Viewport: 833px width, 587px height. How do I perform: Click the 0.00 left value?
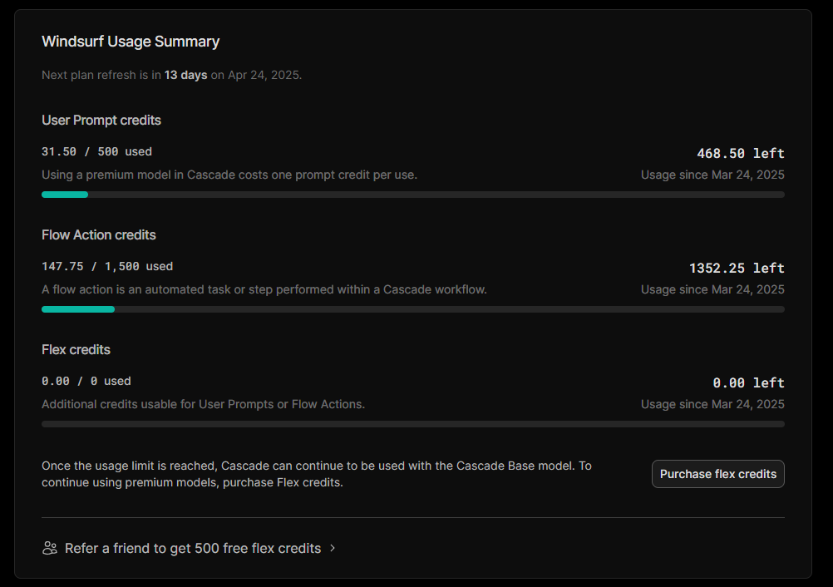click(748, 382)
